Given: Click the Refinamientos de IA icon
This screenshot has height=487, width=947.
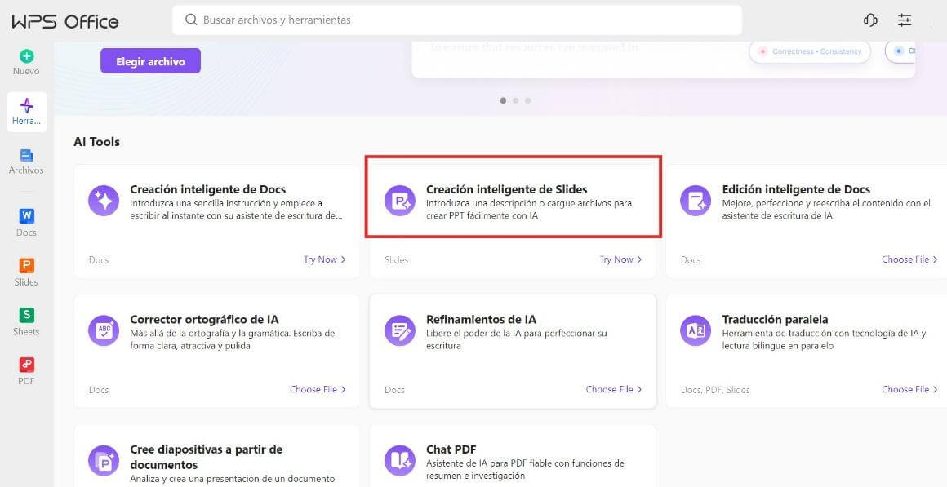Looking at the screenshot, I should pos(400,330).
